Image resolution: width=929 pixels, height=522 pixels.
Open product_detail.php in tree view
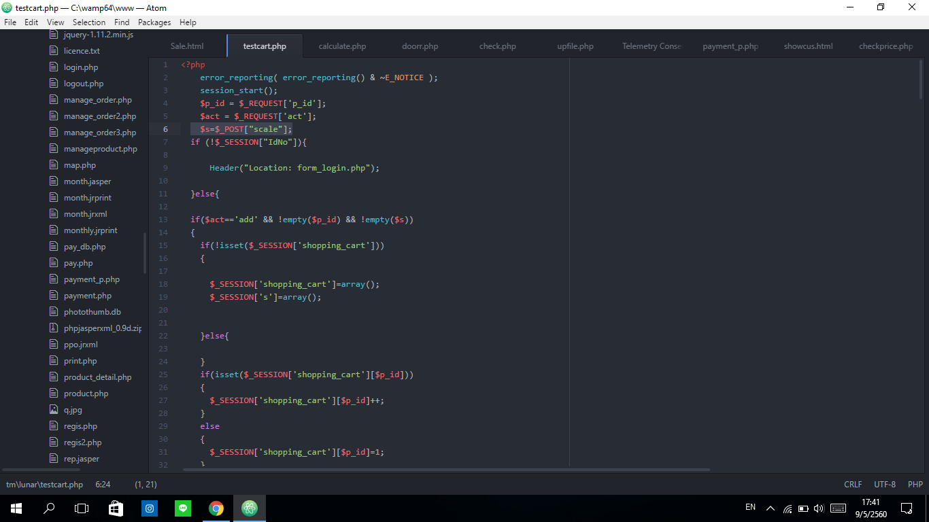pos(98,377)
